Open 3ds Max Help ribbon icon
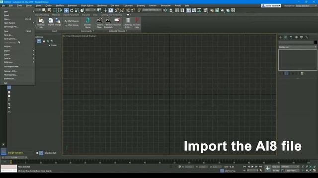The height and width of the screenshot is (178, 318). pyautogui.click(x=137, y=23)
